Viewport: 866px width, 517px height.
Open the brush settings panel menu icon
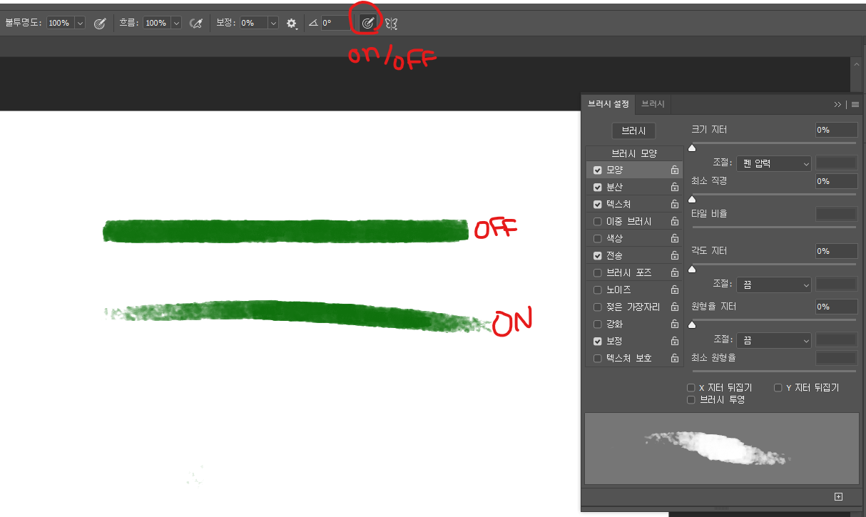[855, 104]
